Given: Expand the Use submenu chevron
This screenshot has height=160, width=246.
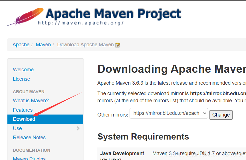Looking at the screenshot, I should coord(78,128).
